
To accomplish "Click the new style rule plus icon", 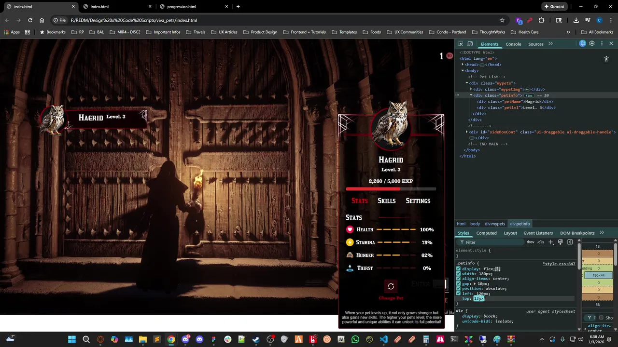I will 551,242.
